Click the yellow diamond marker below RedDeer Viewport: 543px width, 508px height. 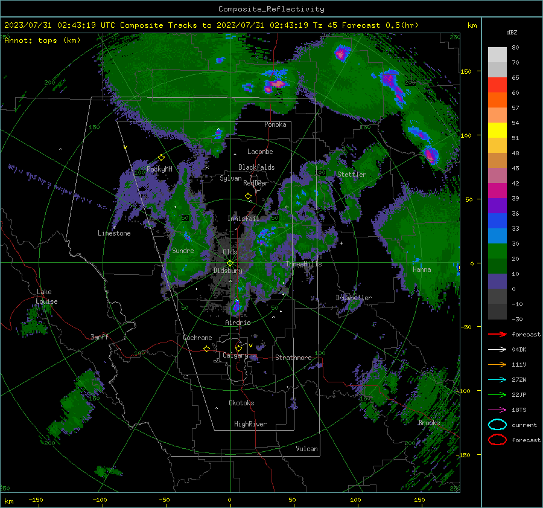248,196
